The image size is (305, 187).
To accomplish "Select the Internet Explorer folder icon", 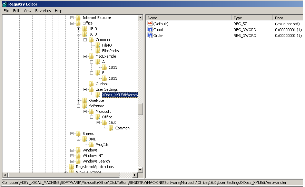I will click(78, 18).
